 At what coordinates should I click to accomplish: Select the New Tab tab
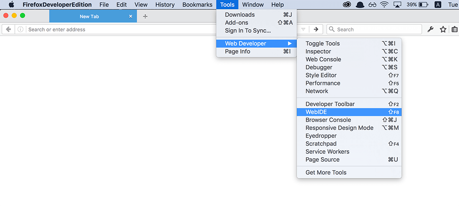(x=93, y=16)
